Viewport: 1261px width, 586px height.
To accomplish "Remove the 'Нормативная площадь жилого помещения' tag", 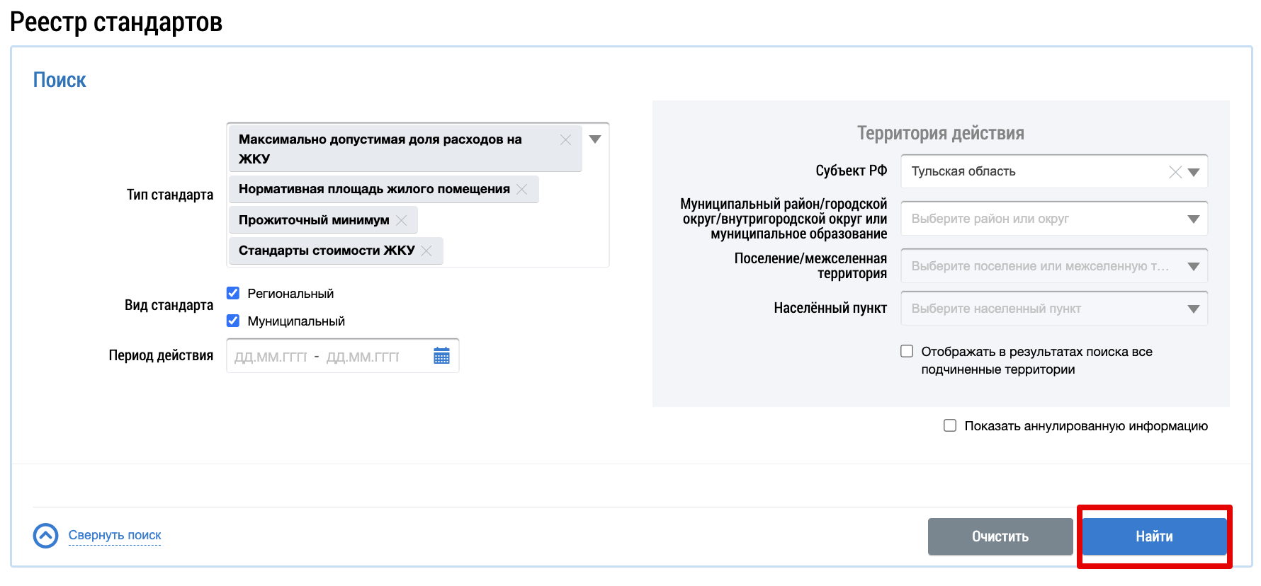I will pos(522,189).
